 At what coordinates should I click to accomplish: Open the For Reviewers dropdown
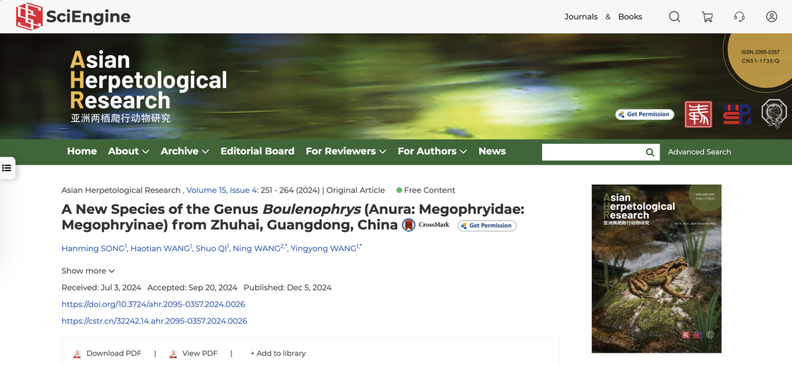(x=345, y=151)
